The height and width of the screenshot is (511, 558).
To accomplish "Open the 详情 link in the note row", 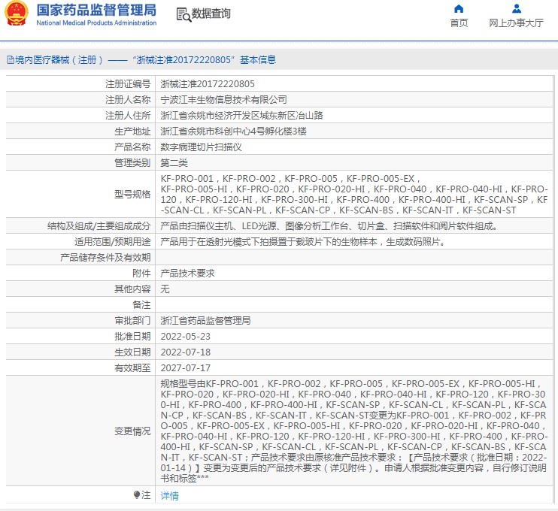I will pos(170,496).
